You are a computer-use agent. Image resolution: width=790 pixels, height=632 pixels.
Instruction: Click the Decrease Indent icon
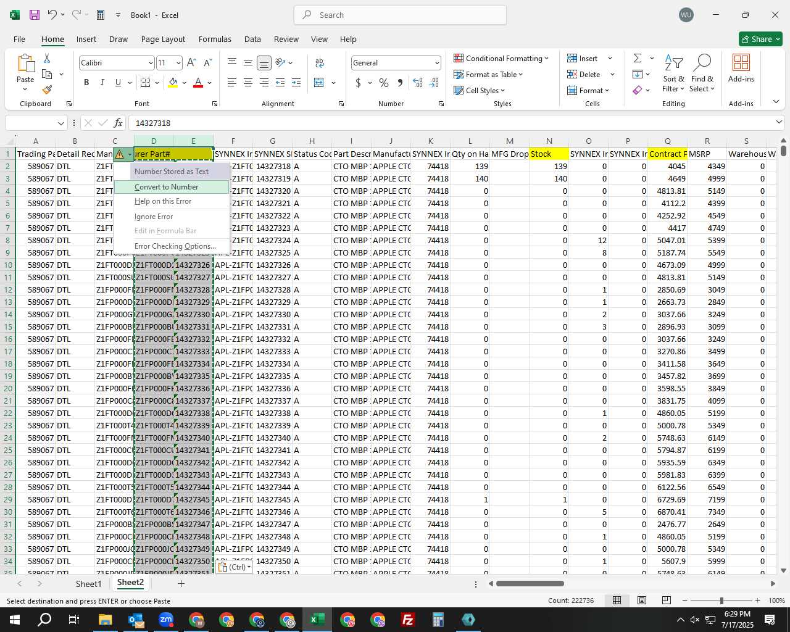pos(280,83)
